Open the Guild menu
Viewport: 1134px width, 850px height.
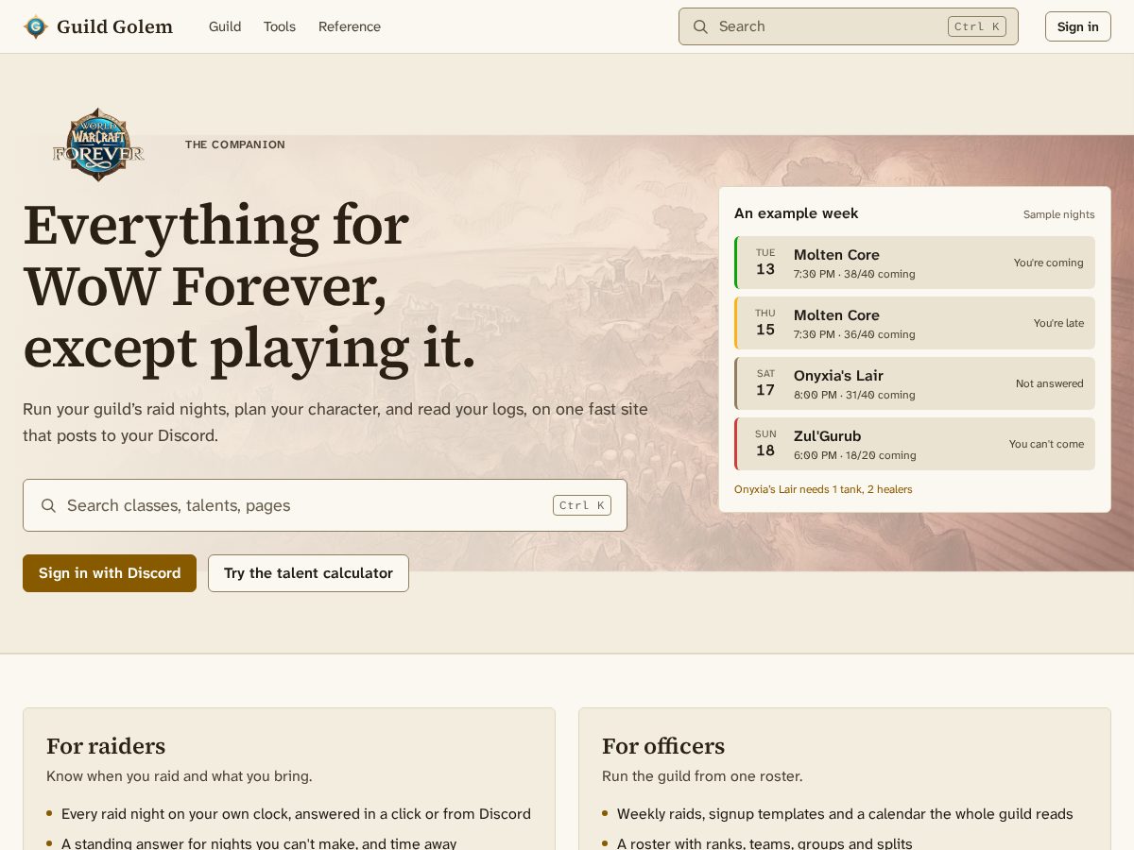coord(225,26)
